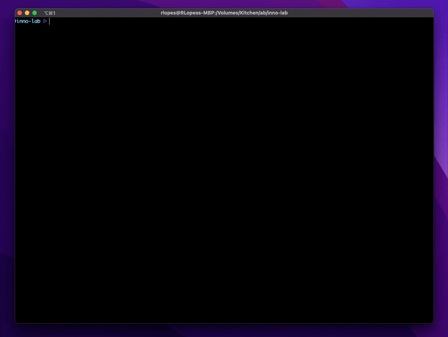The image size is (448, 337).
Task: Click the desktop wallpaper below the terminal window
Action: point(224,330)
